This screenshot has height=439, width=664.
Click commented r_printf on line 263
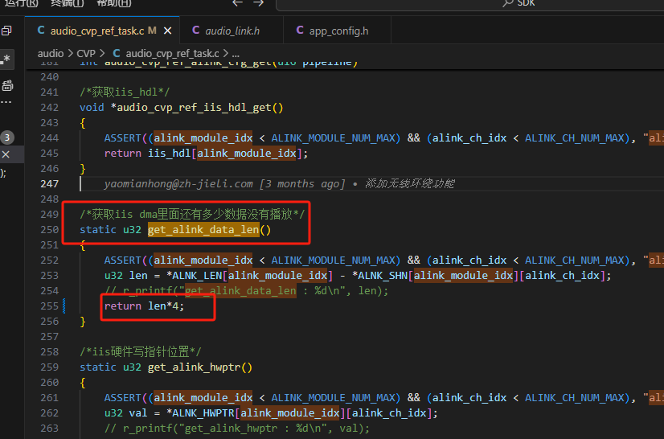pos(236,428)
